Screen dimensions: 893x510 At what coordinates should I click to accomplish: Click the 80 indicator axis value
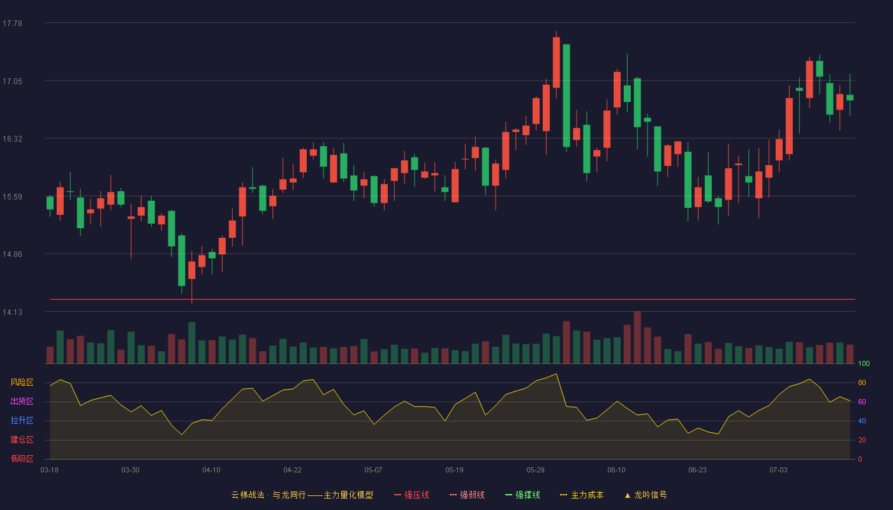[862, 382]
